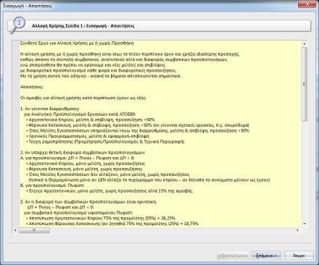Click the line 'Σύνθετο Έργο για Αλλαγή Χρήσης'
Screen dimensions: 319x265
(77, 43)
